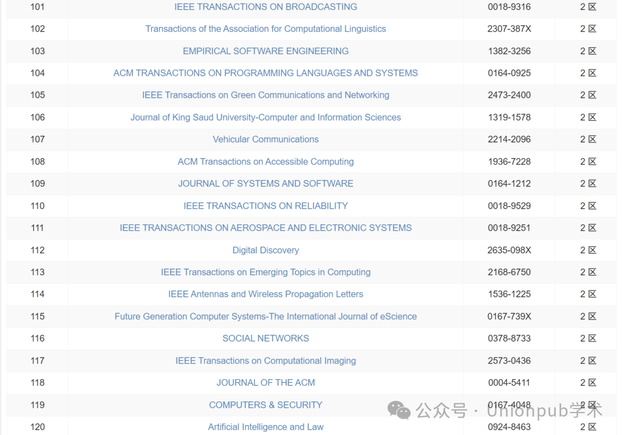Open COMPUTERS & SECURITY journal link
This screenshot has height=435, width=622.
266,405
